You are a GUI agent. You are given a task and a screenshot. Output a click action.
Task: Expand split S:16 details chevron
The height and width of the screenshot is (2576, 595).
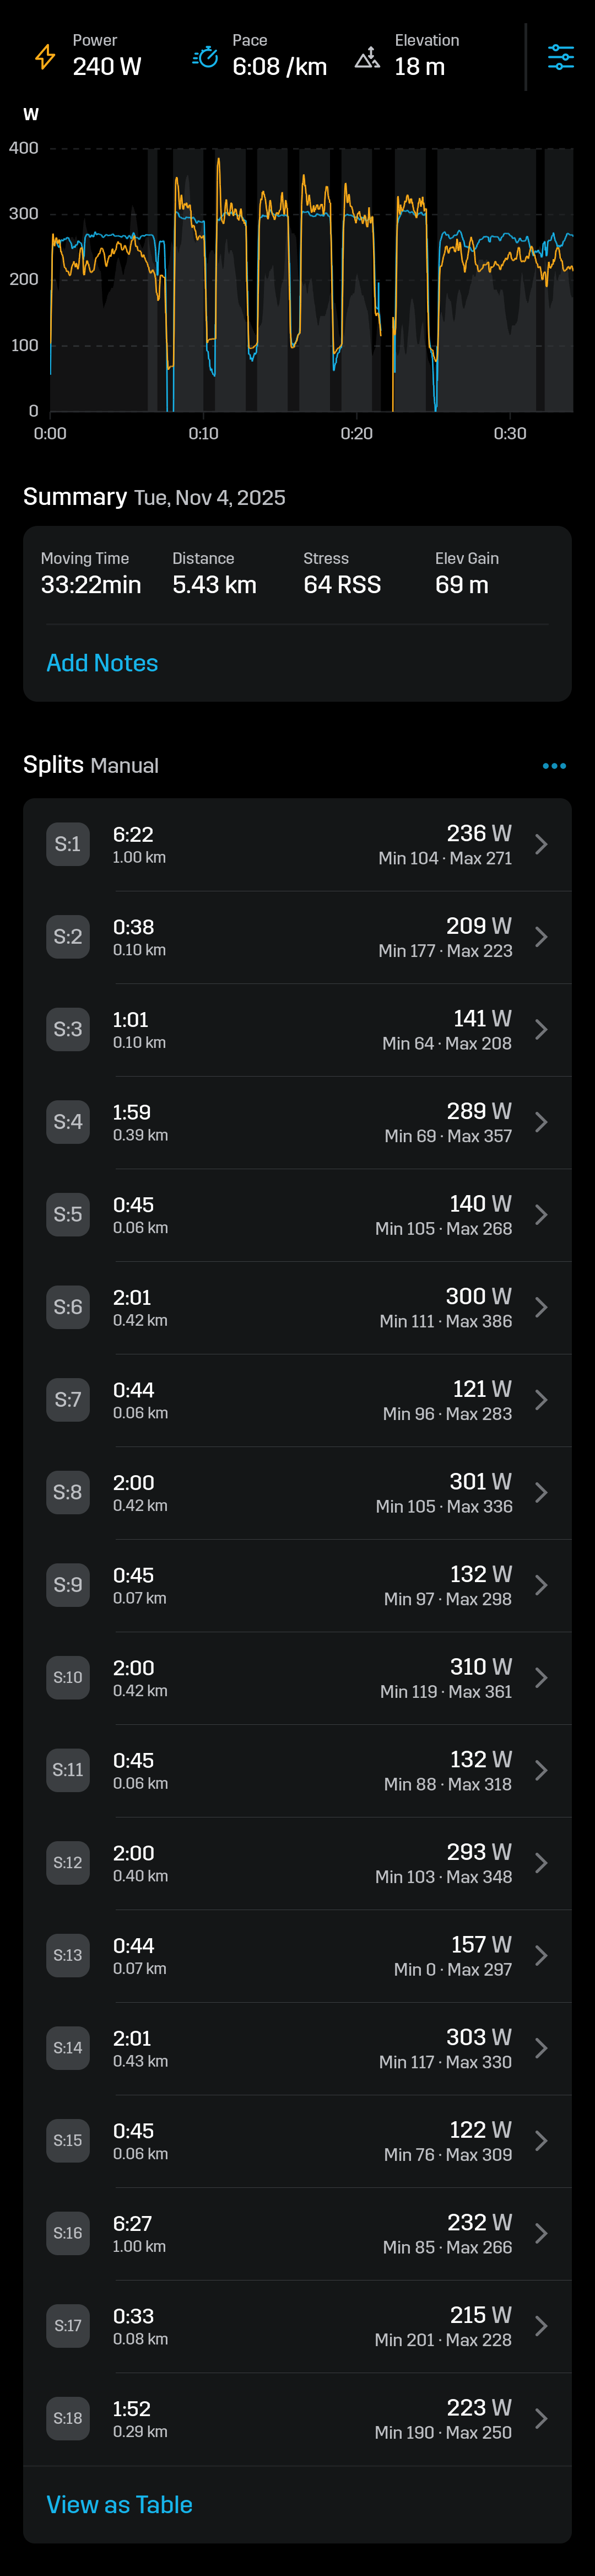click(x=541, y=2233)
